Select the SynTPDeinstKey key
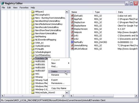 43,55
